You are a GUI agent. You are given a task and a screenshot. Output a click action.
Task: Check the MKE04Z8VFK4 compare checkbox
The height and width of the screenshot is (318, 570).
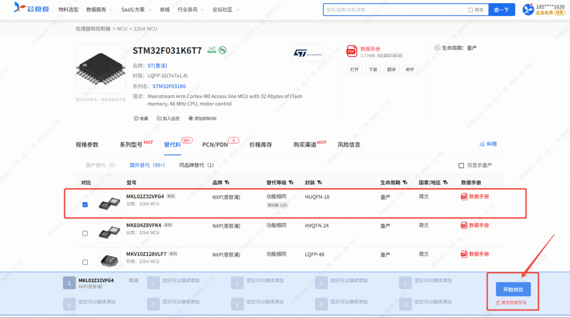pos(85,233)
